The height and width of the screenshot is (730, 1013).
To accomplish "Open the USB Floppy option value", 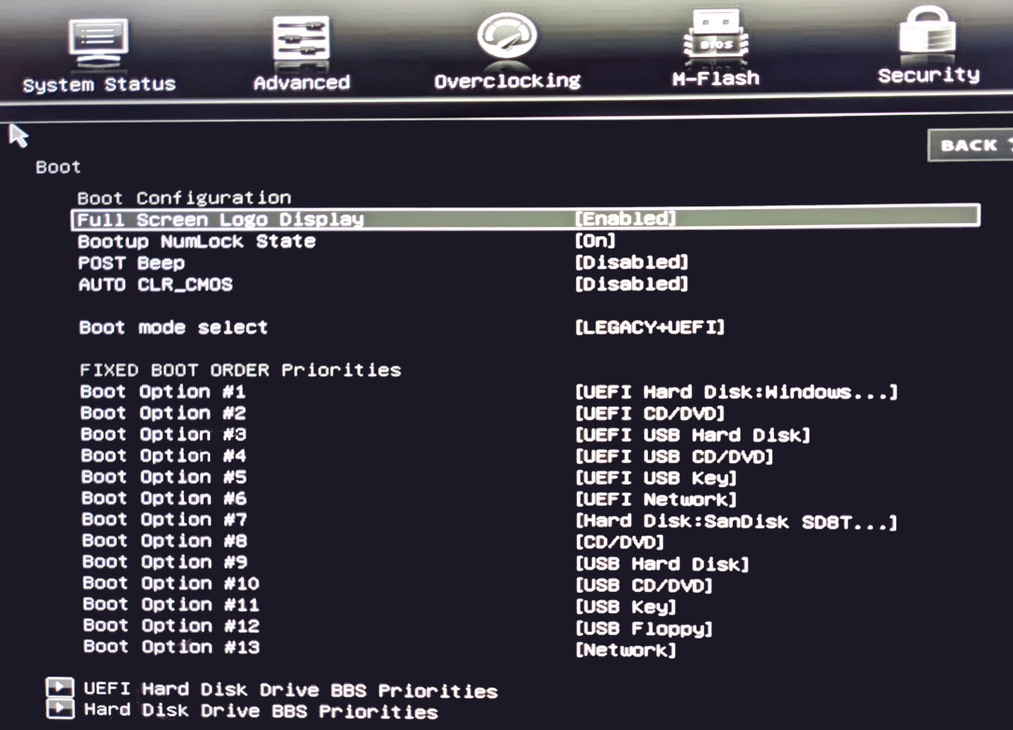I will click(643, 628).
